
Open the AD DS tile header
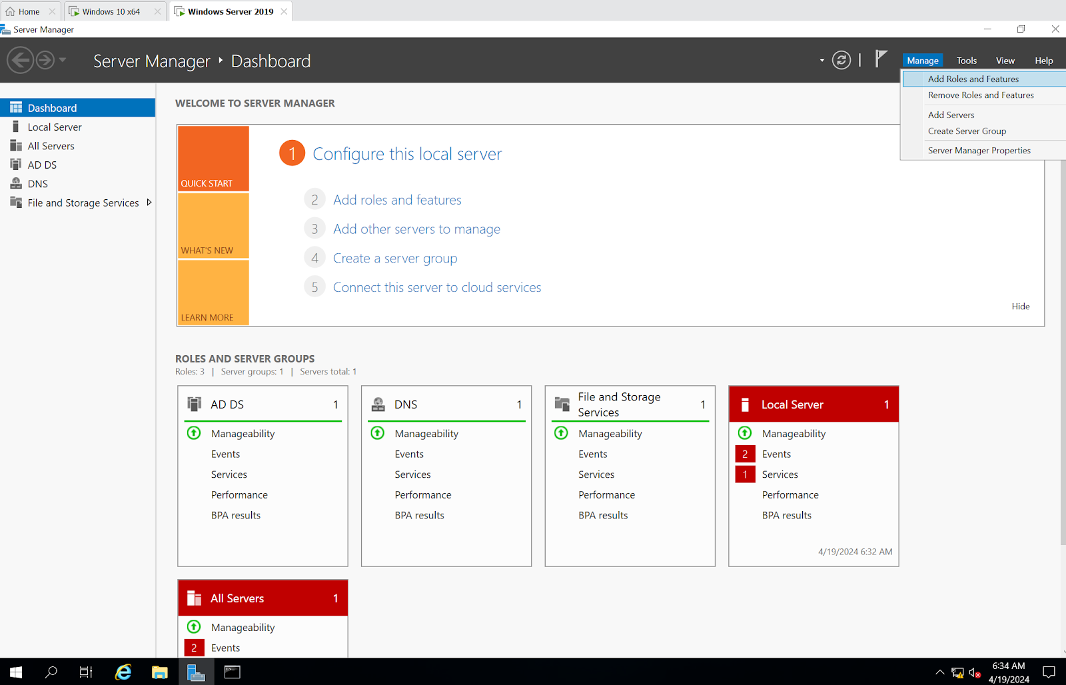[x=263, y=404]
